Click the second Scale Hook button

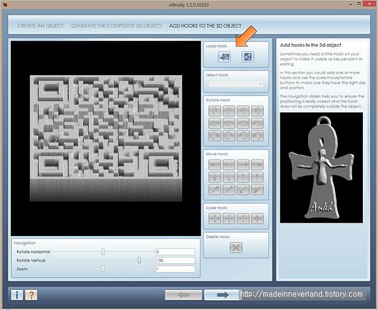[x=229, y=218]
